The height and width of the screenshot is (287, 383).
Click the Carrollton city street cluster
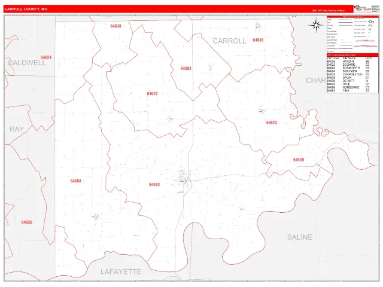click(184, 179)
